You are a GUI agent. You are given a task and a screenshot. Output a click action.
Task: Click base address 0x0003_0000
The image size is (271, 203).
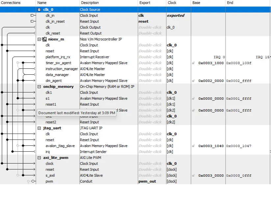211,176
